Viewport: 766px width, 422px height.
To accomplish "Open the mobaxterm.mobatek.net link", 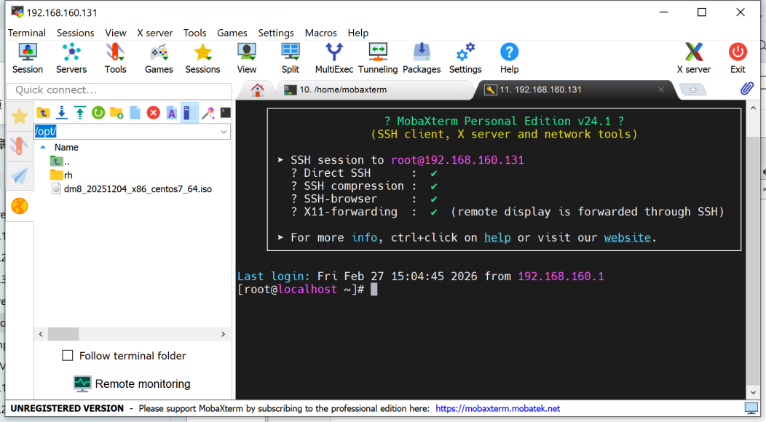I will (497, 408).
